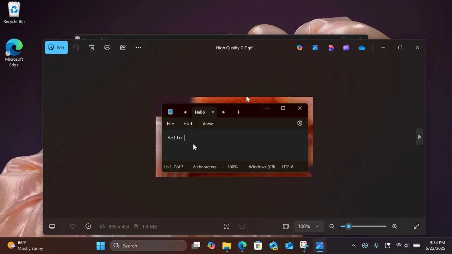
Task: Click the displayed GIF image of Notepad
Action: click(234, 137)
